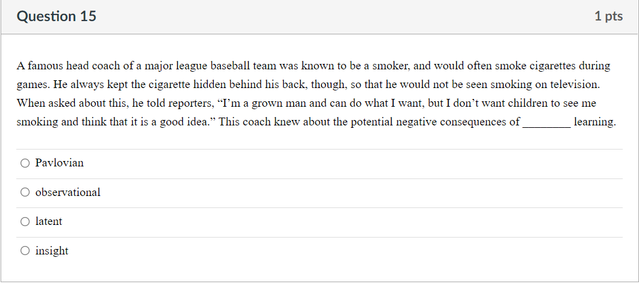Pick the insight radio button
This screenshot has height=284, width=639.
tap(25, 251)
